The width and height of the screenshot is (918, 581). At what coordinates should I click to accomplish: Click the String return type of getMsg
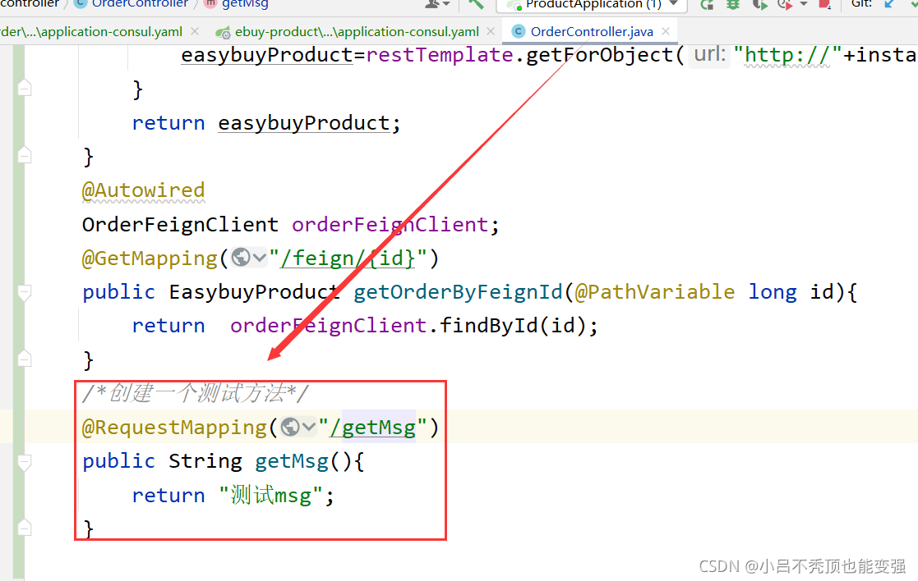click(x=205, y=462)
